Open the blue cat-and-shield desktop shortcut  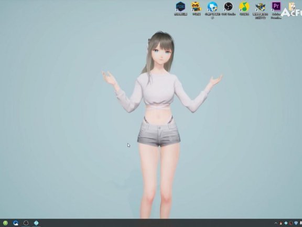click(x=212, y=10)
